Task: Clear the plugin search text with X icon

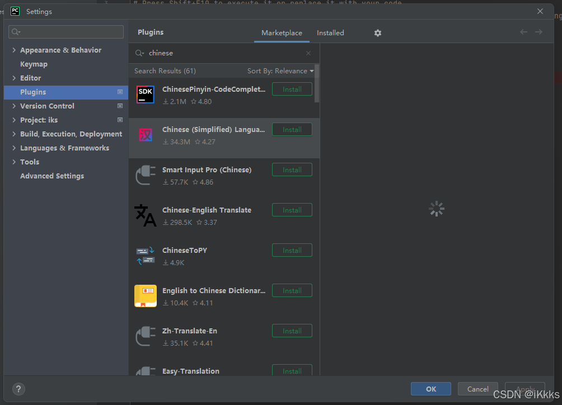Action: pos(308,53)
